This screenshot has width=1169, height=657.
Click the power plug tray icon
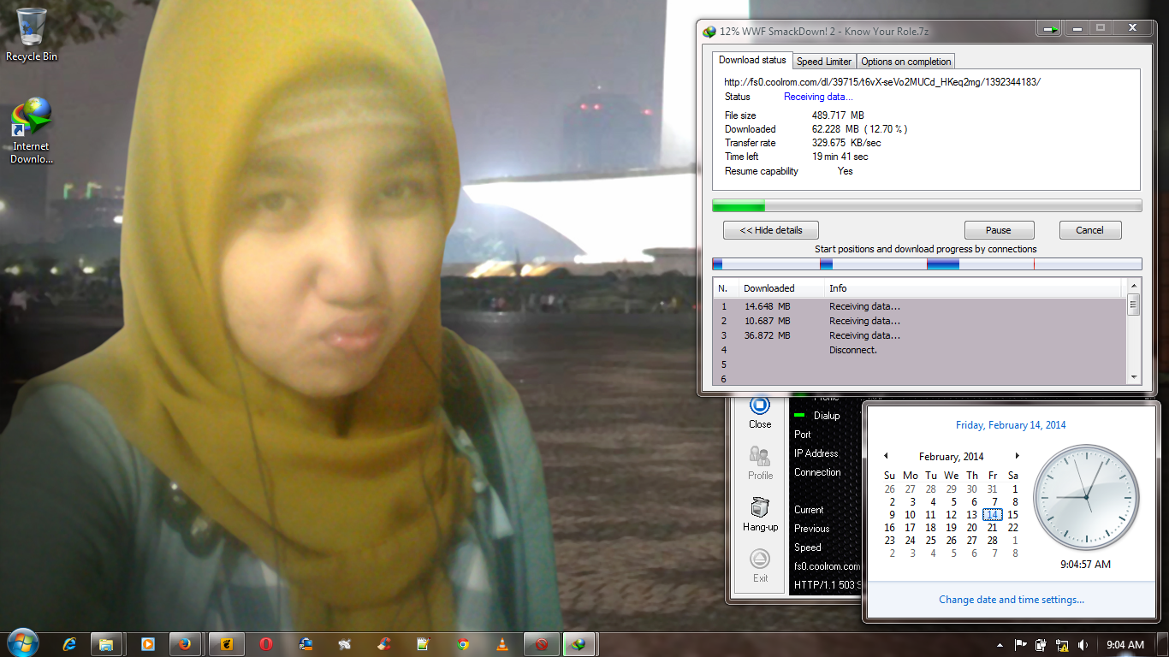tap(1041, 645)
